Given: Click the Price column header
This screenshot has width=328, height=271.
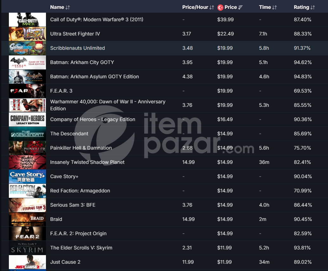Looking at the screenshot, I should coord(230,7).
